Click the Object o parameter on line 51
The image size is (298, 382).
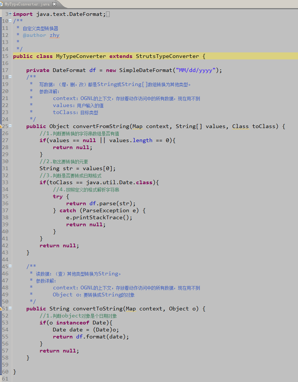[x=182, y=309]
